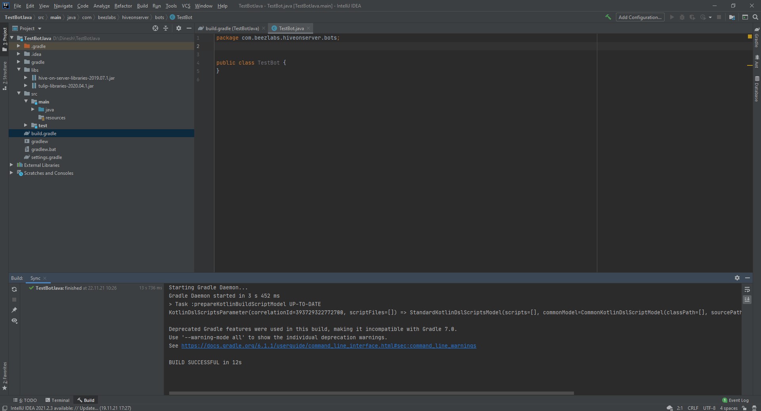Expand the java folder under main
This screenshot has height=411, width=761.
(x=33, y=109)
